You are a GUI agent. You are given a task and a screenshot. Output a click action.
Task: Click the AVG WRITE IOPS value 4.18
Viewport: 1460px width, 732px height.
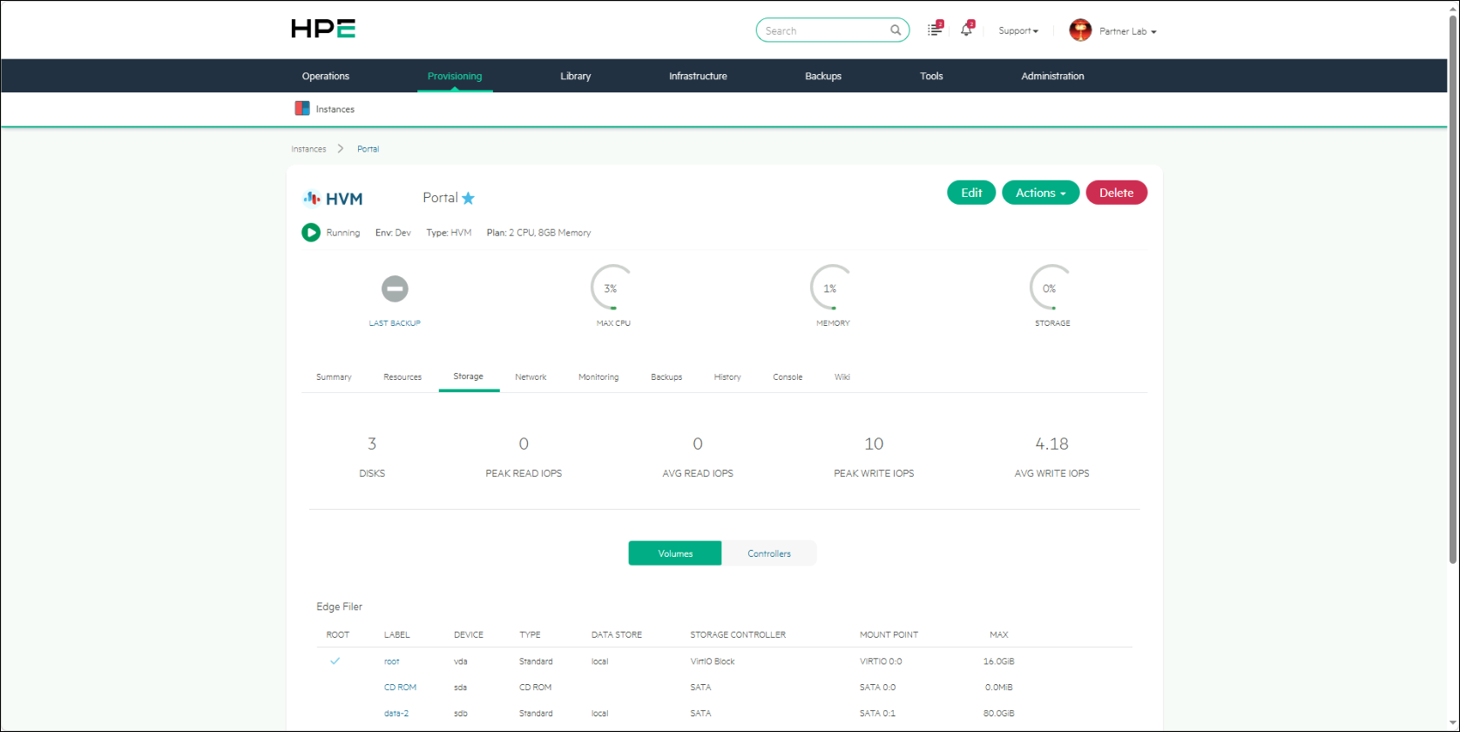click(1051, 444)
